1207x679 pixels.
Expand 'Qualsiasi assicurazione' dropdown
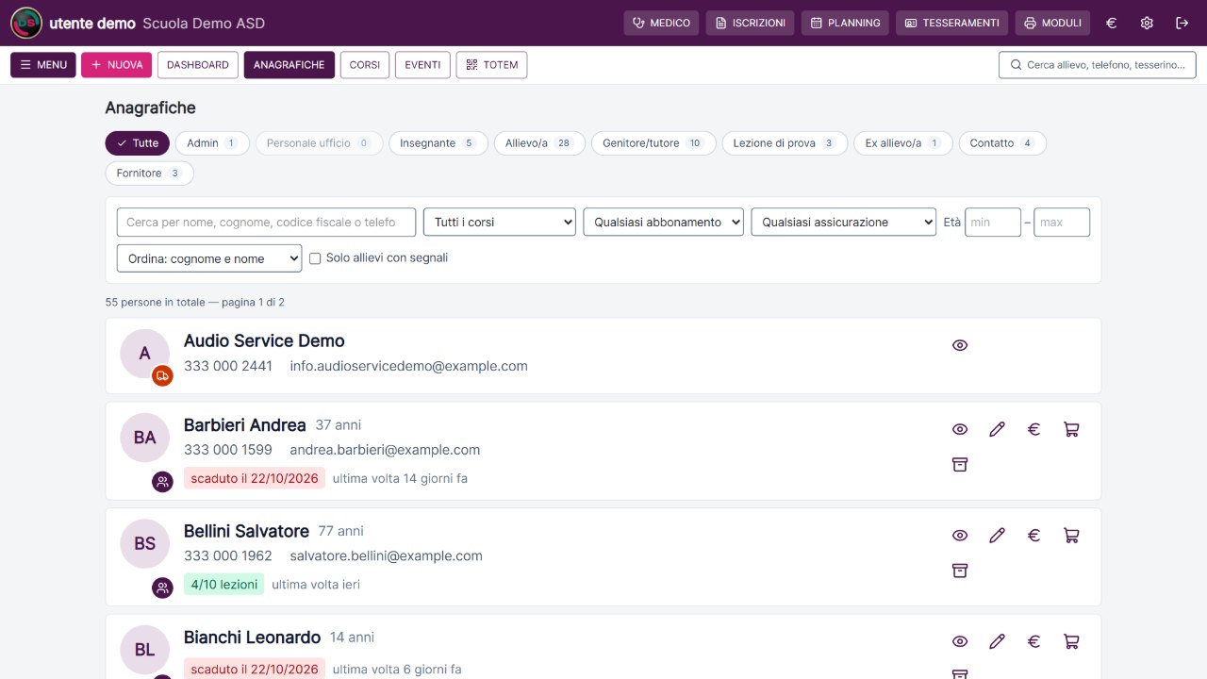tap(844, 223)
